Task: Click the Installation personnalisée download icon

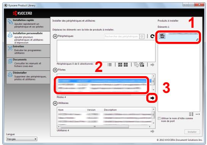Action: click(x=10, y=35)
